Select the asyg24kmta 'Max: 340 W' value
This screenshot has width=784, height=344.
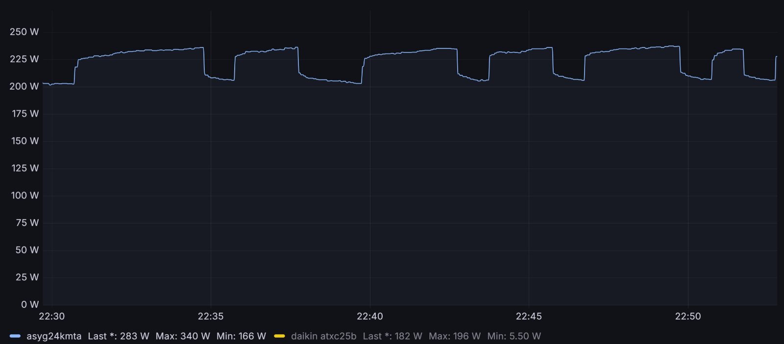click(183, 336)
